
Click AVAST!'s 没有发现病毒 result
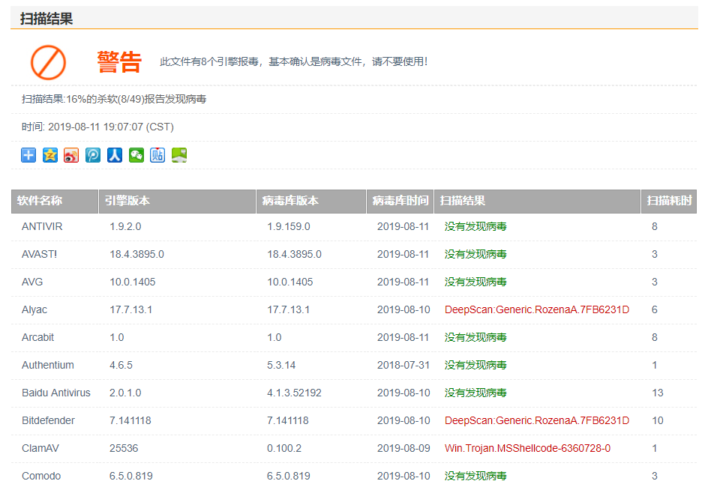pos(475,254)
